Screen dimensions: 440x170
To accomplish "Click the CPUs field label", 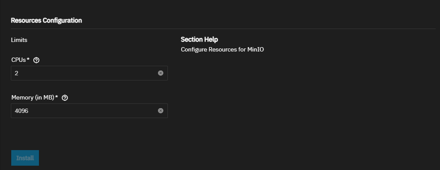I will click(x=19, y=60).
